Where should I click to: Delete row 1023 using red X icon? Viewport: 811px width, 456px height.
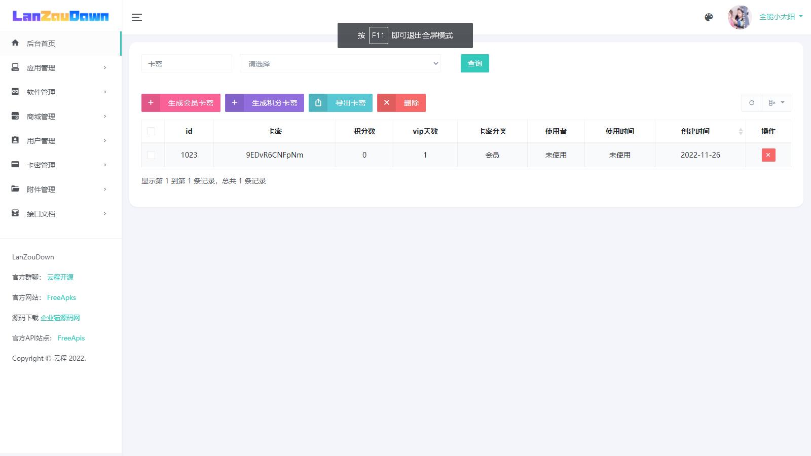tap(768, 155)
